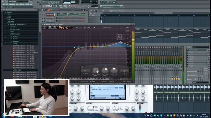Open the OPTIONS menu

(x=22, y=4)
